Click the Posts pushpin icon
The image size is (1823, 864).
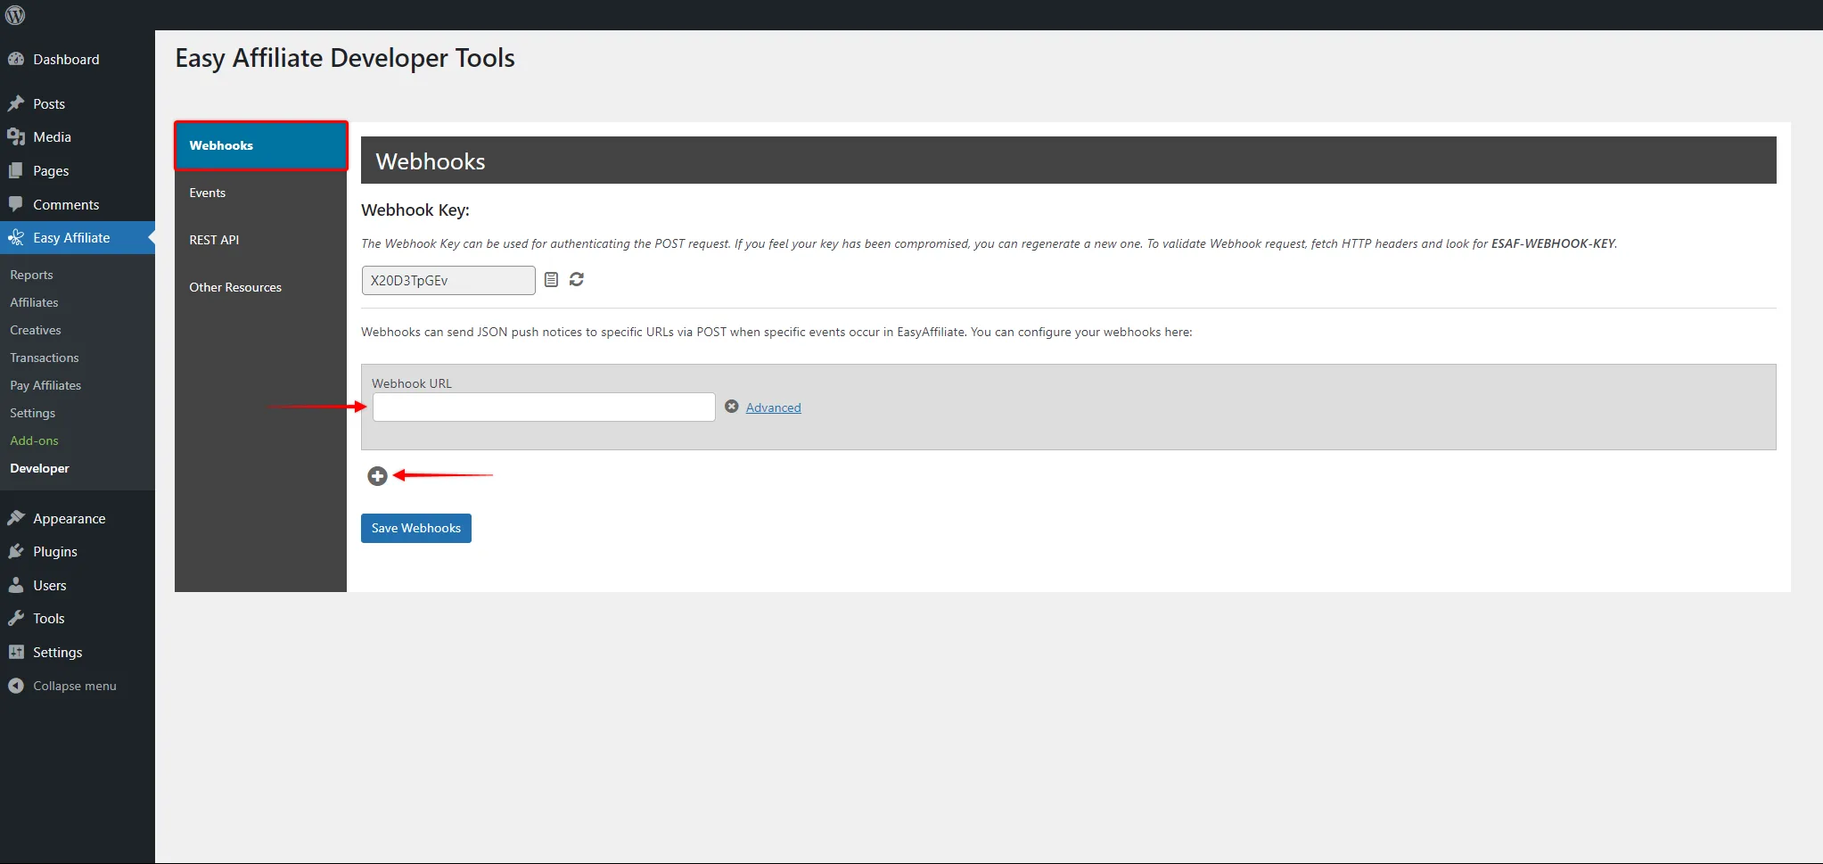16,103
